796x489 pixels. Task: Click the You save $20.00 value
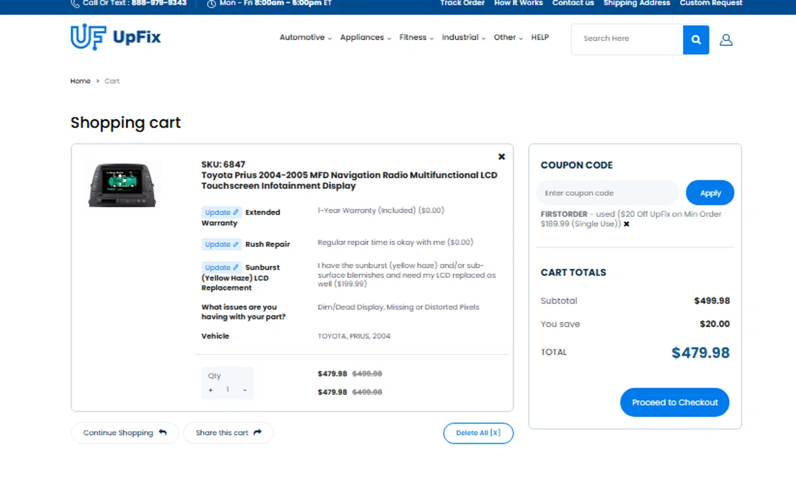(715, 324)
